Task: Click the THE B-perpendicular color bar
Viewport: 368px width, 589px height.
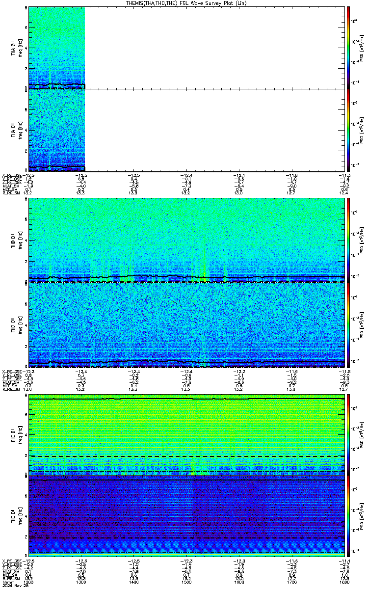Action: click(x=348, y=434)
